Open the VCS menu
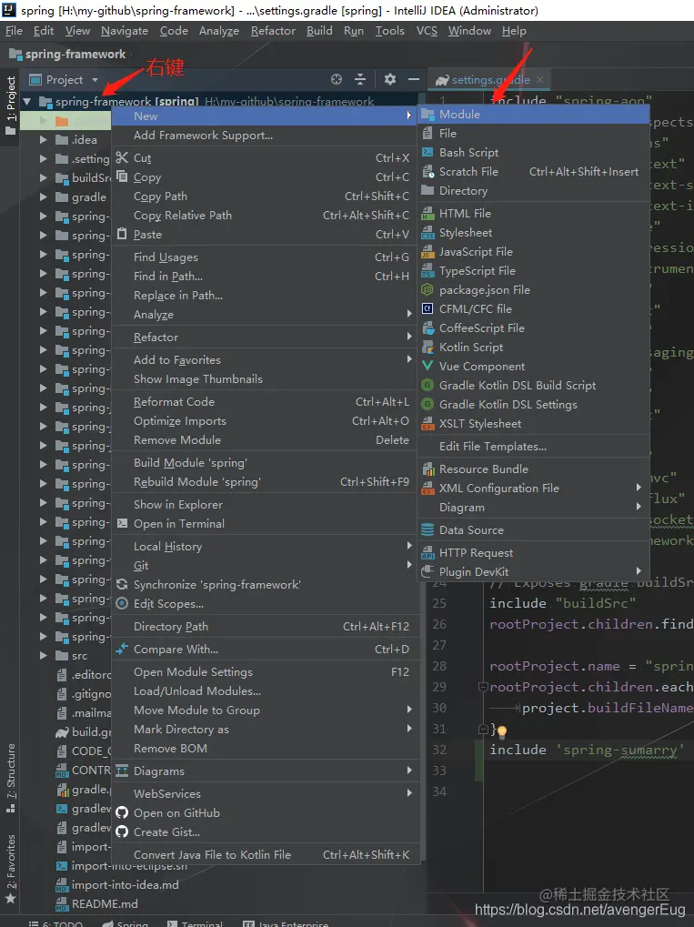 click(427, 31)
